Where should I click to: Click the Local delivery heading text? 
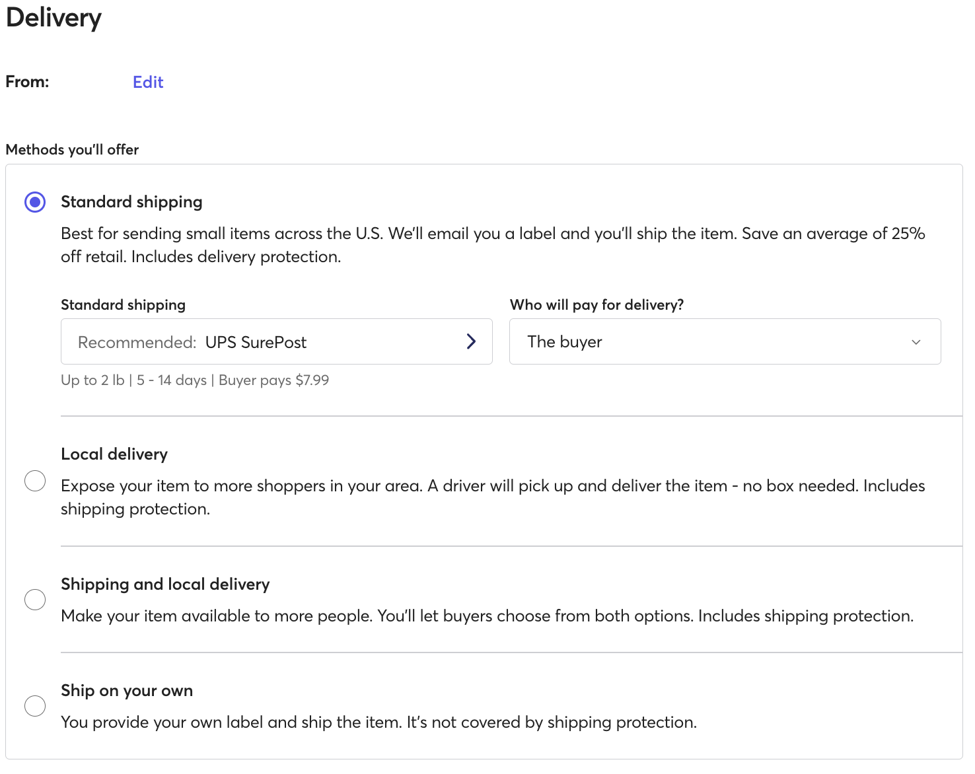tap(114, 454)
